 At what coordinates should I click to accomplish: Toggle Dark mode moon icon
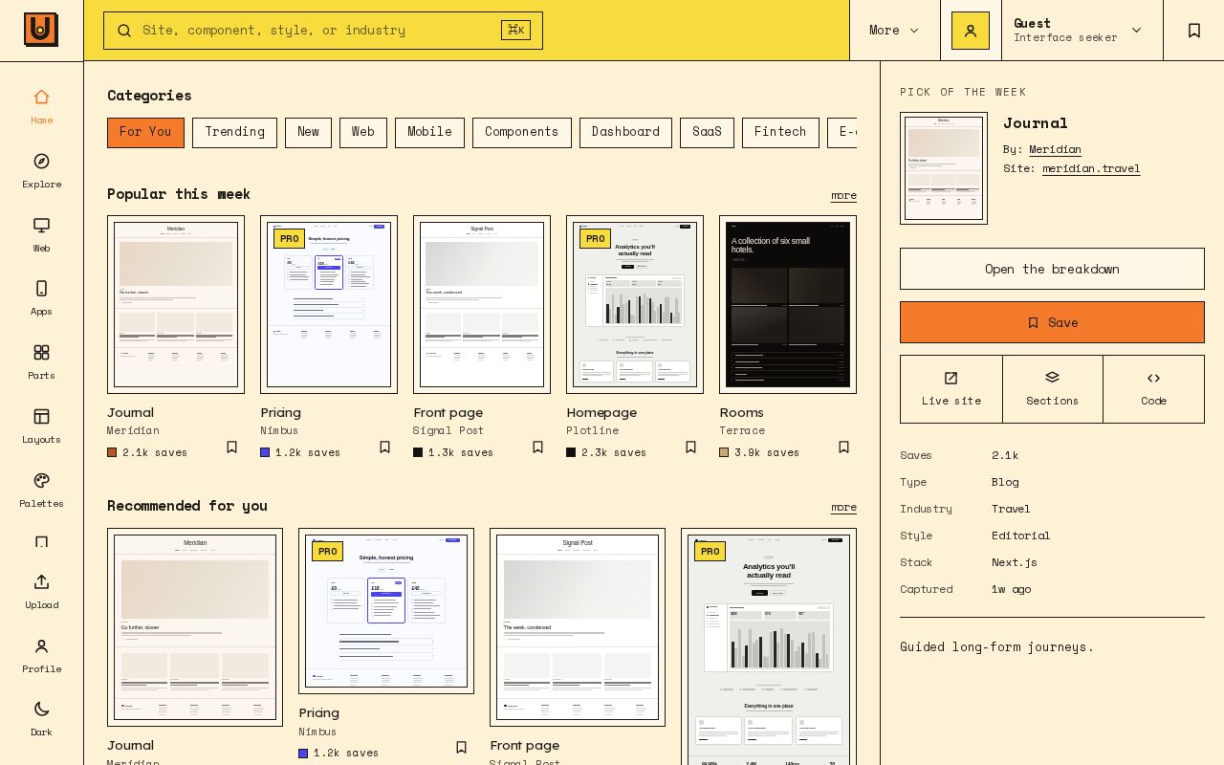(x=41, y=709)
